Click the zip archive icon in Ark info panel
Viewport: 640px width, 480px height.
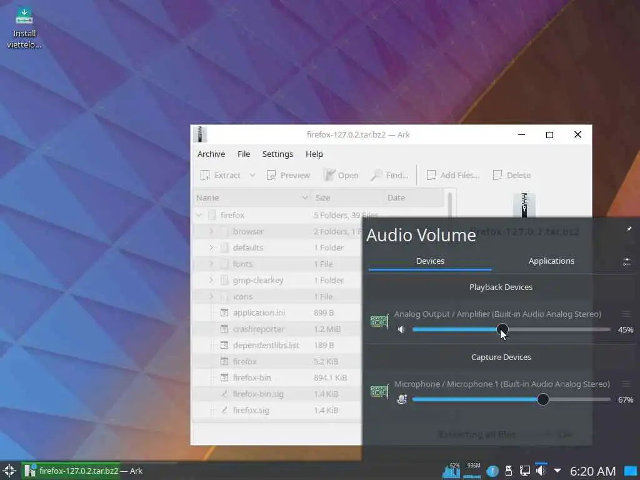tap(524, 205)
